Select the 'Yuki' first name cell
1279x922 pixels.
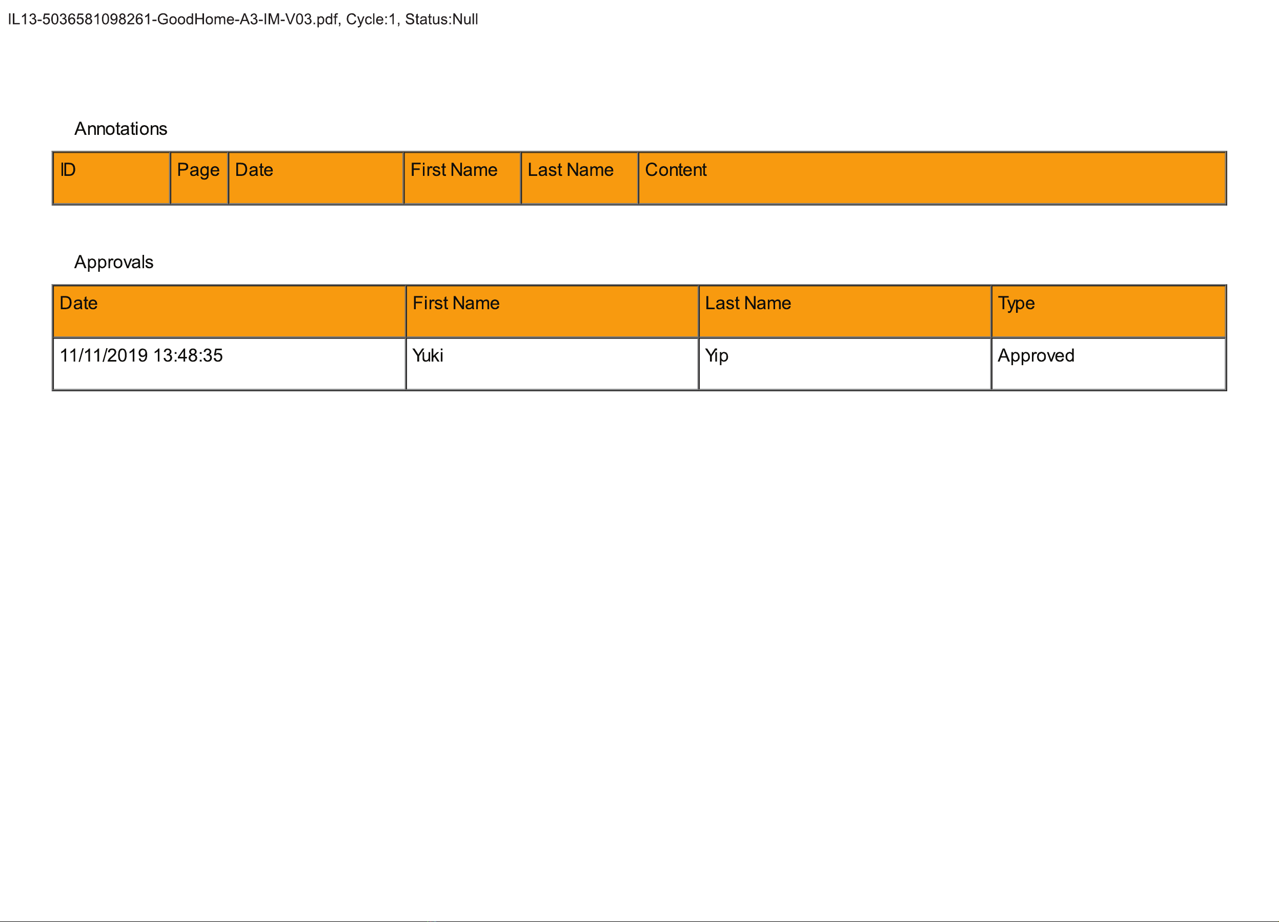tap(552, 364)
